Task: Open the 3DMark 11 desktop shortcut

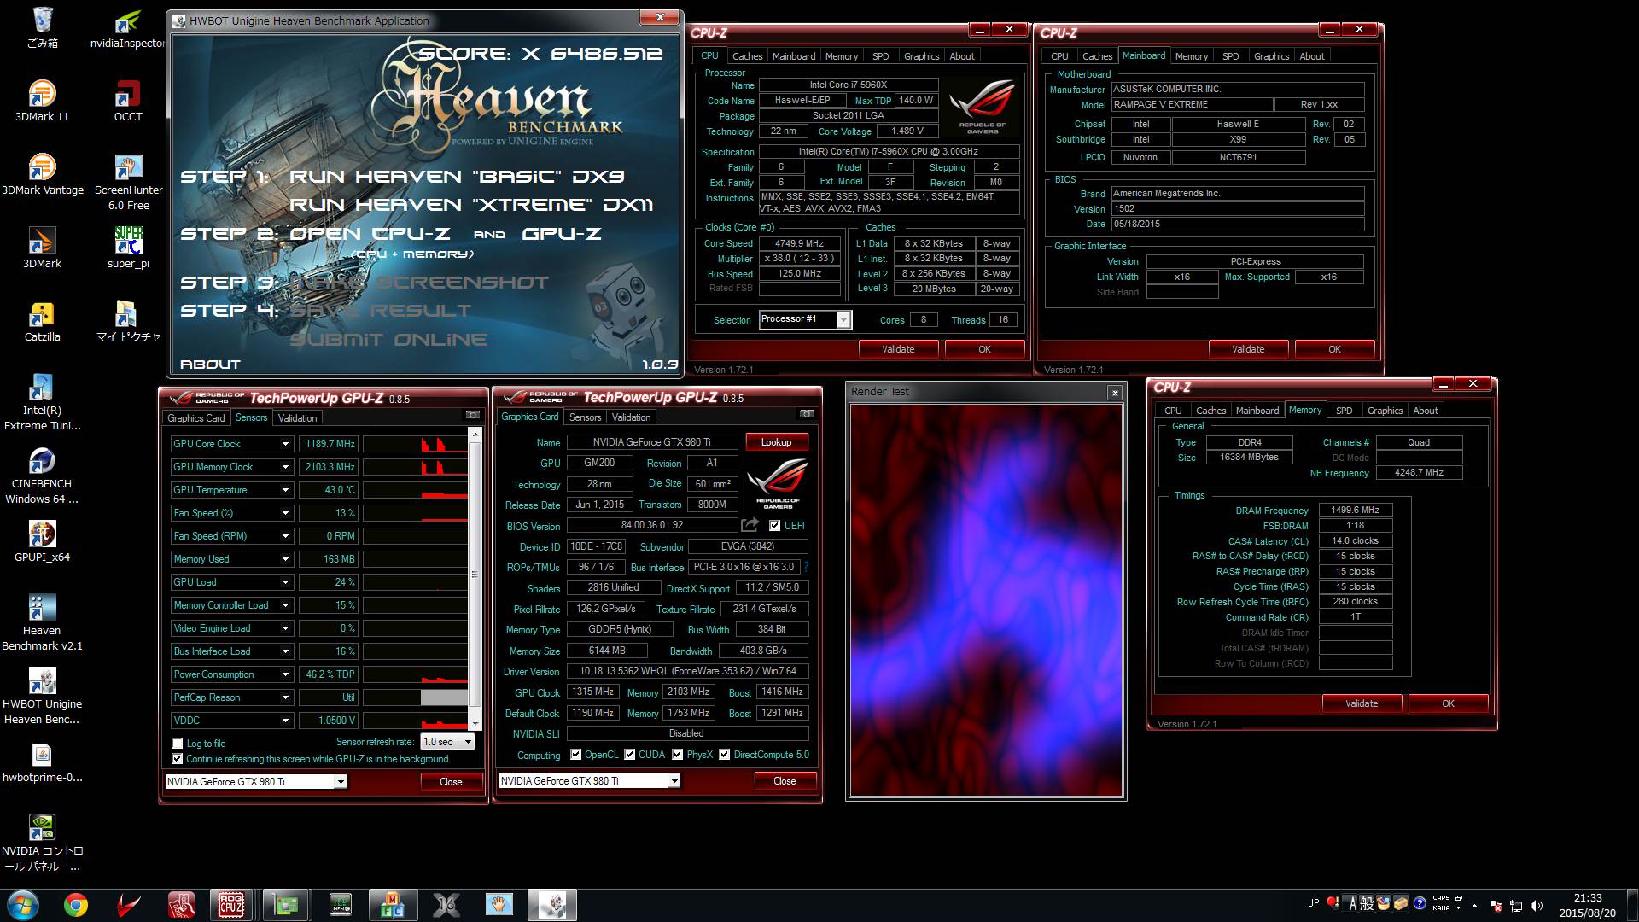Action: click(42, 101)
